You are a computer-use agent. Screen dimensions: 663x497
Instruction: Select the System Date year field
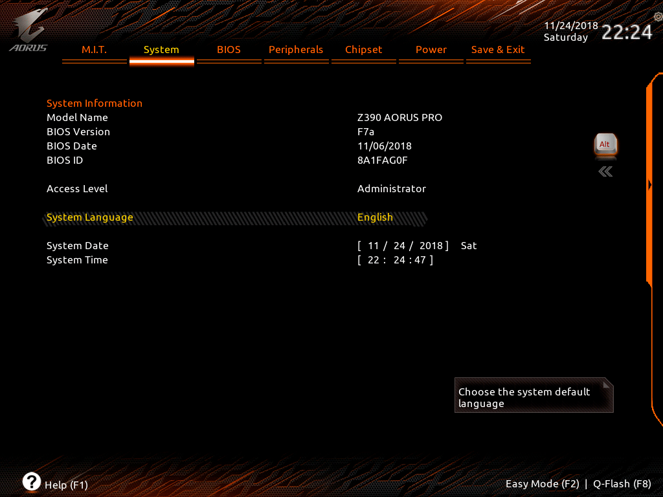(x=431, y=245)
